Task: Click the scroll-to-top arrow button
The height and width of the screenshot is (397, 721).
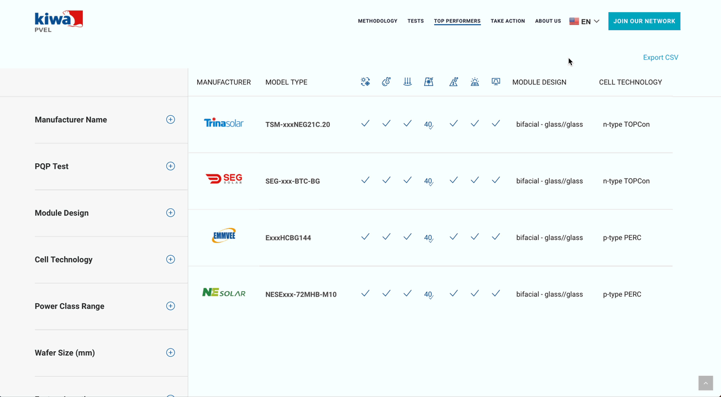Action: coord(706,383)
